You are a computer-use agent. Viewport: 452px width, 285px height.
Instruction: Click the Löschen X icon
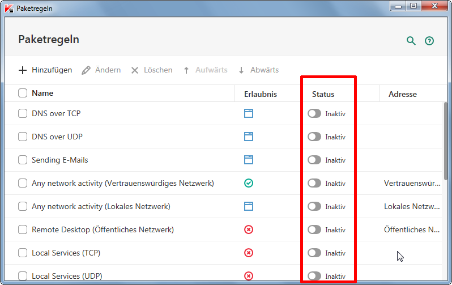135,70
